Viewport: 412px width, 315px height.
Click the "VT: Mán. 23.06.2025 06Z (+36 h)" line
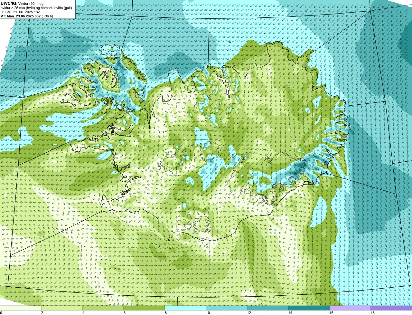pyautogui.click(x=27, y=16)
